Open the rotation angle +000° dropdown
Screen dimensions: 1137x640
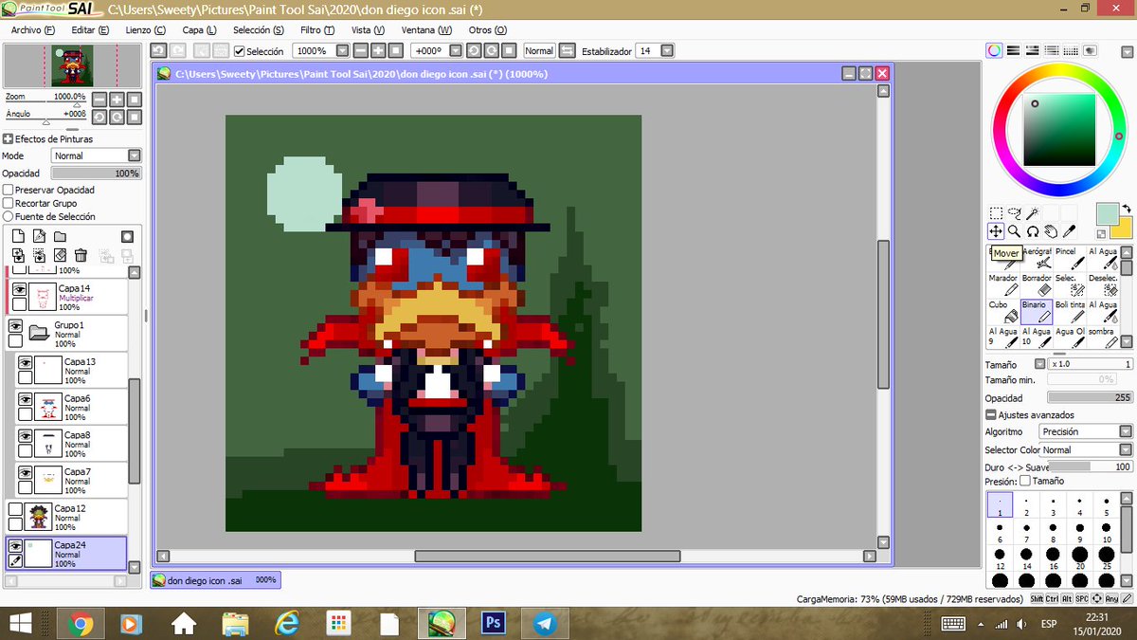coord(456,50)
